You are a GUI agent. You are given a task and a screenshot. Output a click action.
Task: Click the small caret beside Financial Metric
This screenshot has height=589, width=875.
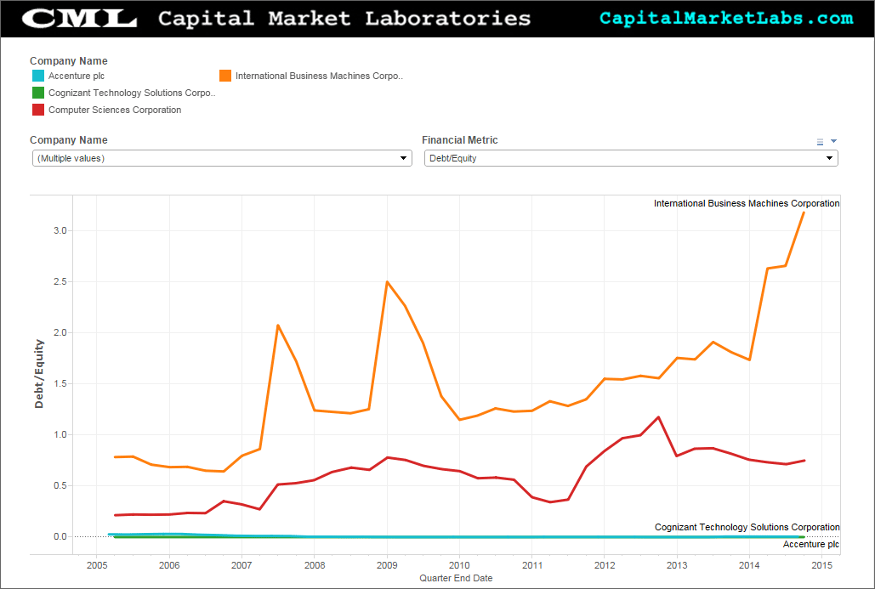point(833,141)
